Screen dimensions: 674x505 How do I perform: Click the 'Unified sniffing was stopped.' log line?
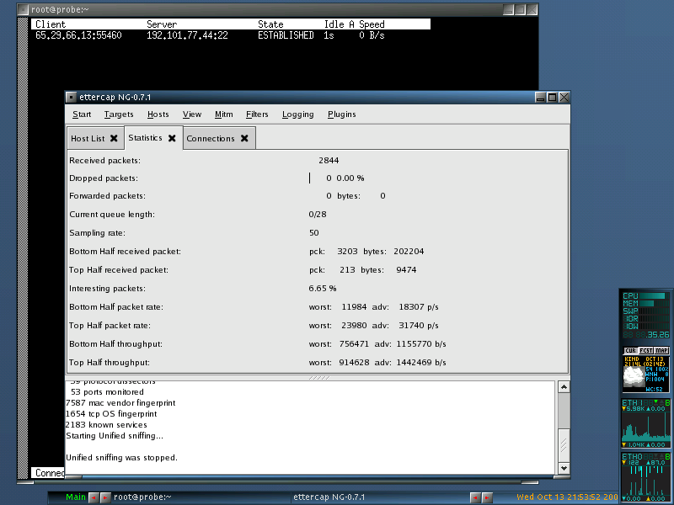(121, 458)
